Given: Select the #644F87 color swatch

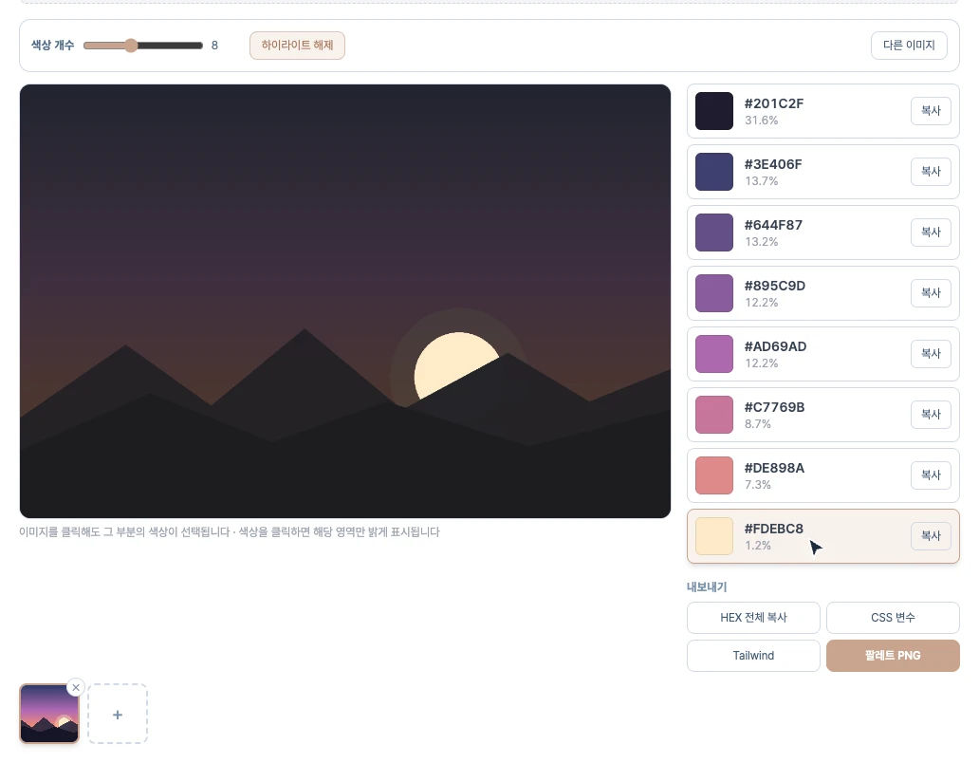Looking at the screenshot, I should tap(714, 233).
